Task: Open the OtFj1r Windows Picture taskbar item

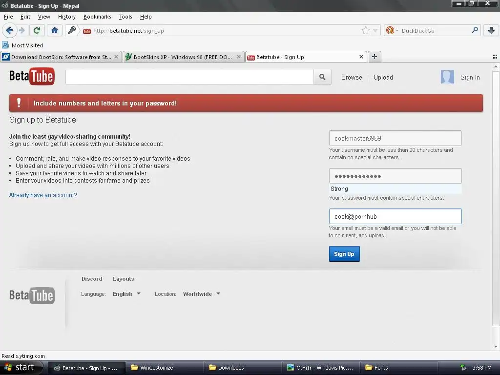Action: (x=320, y=368)
